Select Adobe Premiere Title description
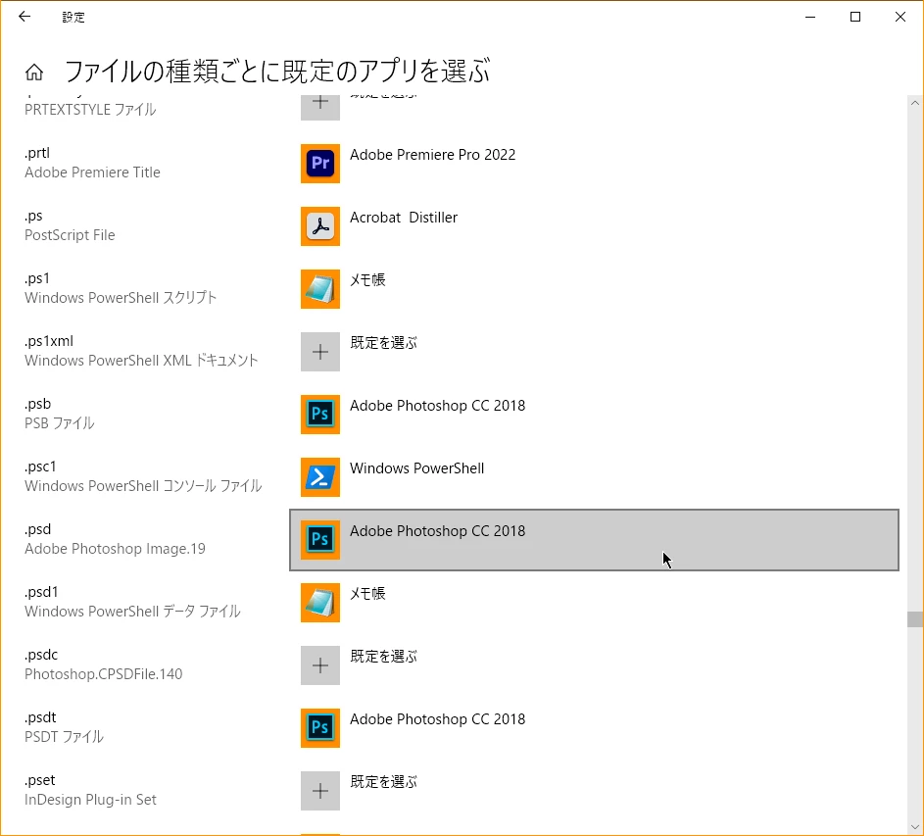924x836 pixels. (x=92, y=172)
